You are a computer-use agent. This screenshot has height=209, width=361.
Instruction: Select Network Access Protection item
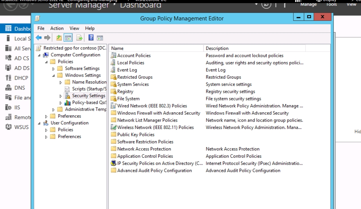click(x=144, y=149)
